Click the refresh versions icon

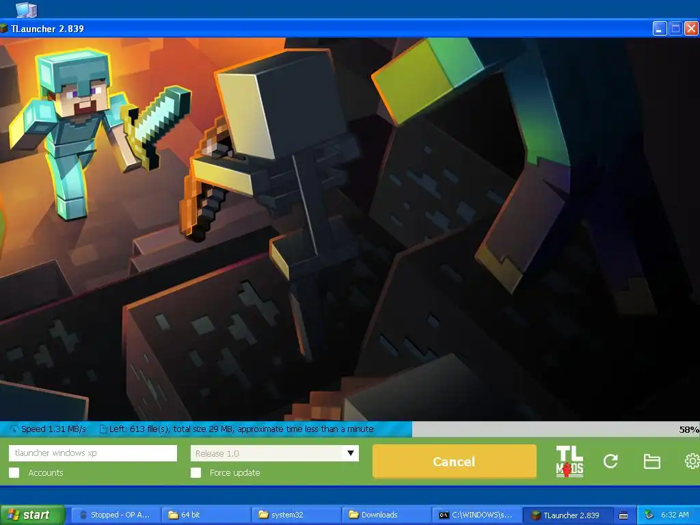pos(610,461)
